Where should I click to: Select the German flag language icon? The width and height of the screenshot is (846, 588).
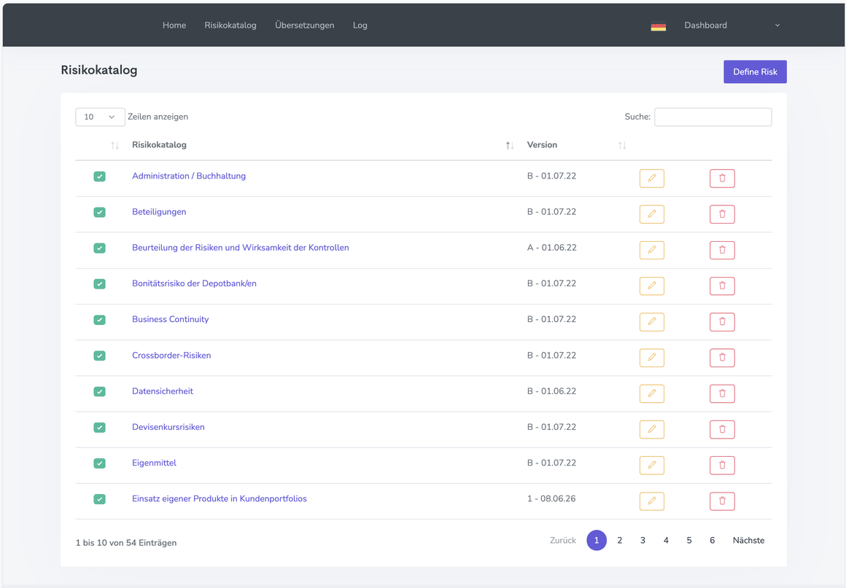(x=659, y=26)
